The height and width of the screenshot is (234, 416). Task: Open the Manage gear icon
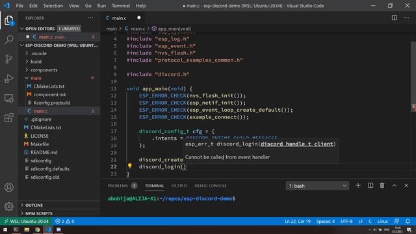8,206
